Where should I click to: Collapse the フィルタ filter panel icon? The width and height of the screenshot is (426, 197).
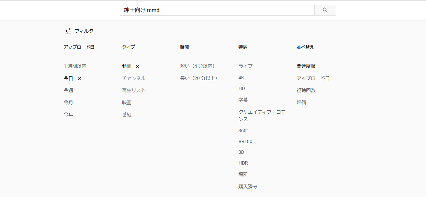pyautogui.click(x=68, y=31)
